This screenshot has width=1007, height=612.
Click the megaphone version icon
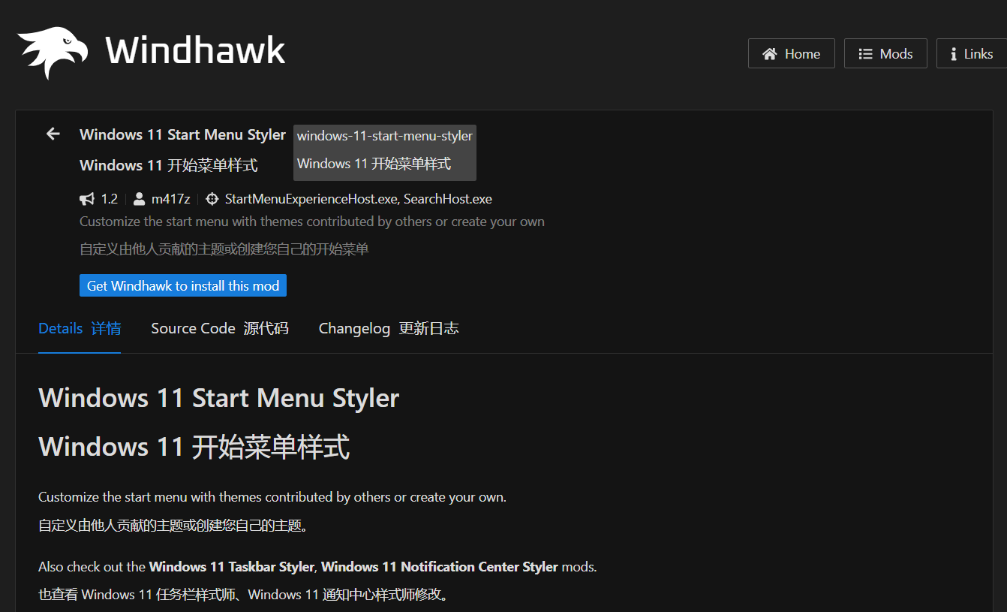(x=87, y=199)
